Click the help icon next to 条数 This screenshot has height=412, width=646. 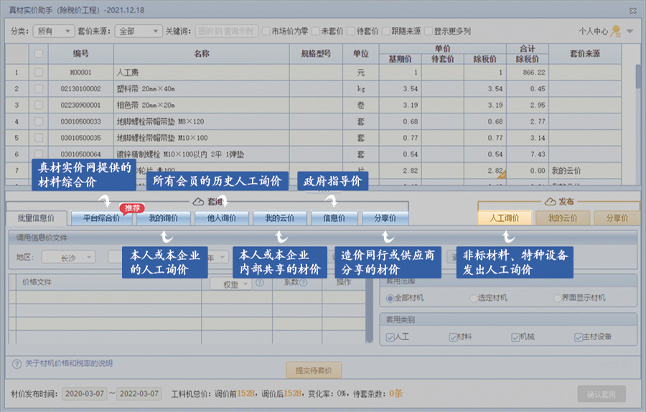point(304,283)
